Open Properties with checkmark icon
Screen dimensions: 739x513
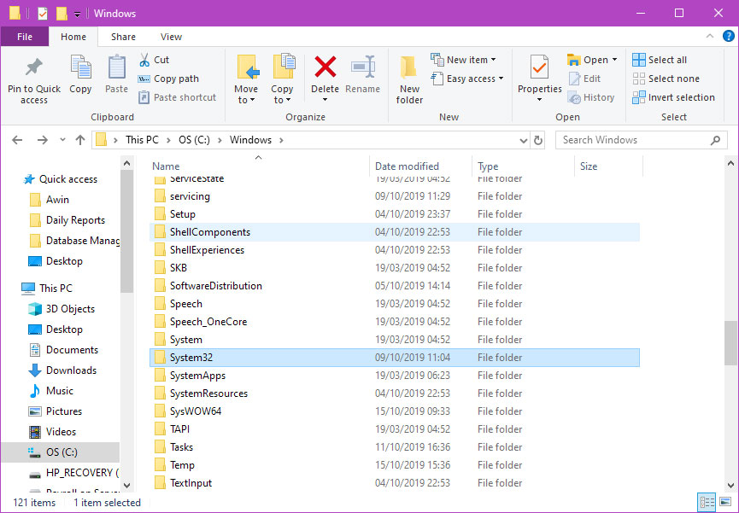tap(540, 67)
